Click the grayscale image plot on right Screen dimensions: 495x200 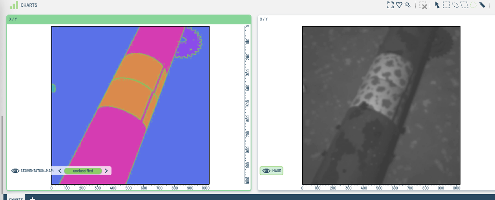(x=381, y=105)
